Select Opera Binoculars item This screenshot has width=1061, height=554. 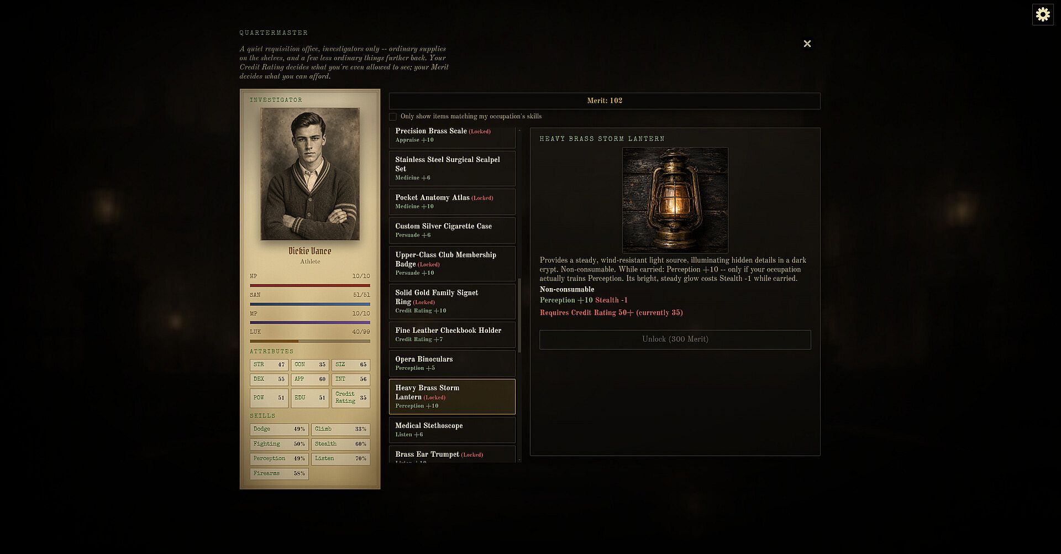[452, 363]
